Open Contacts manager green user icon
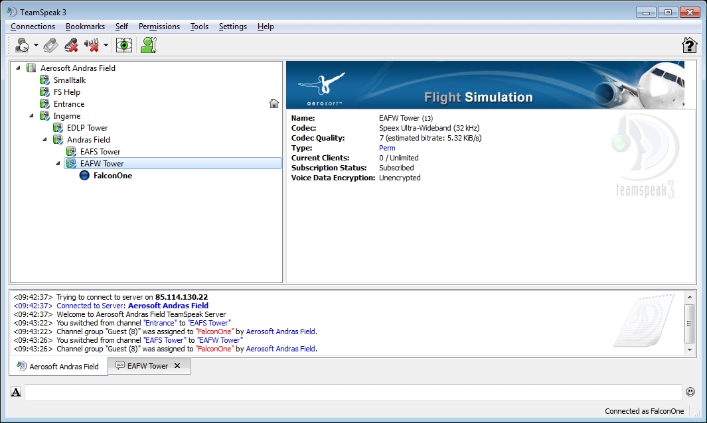 (148, 45)
